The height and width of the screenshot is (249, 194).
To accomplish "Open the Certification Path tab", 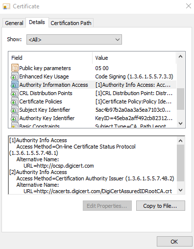I will [71, 23].
